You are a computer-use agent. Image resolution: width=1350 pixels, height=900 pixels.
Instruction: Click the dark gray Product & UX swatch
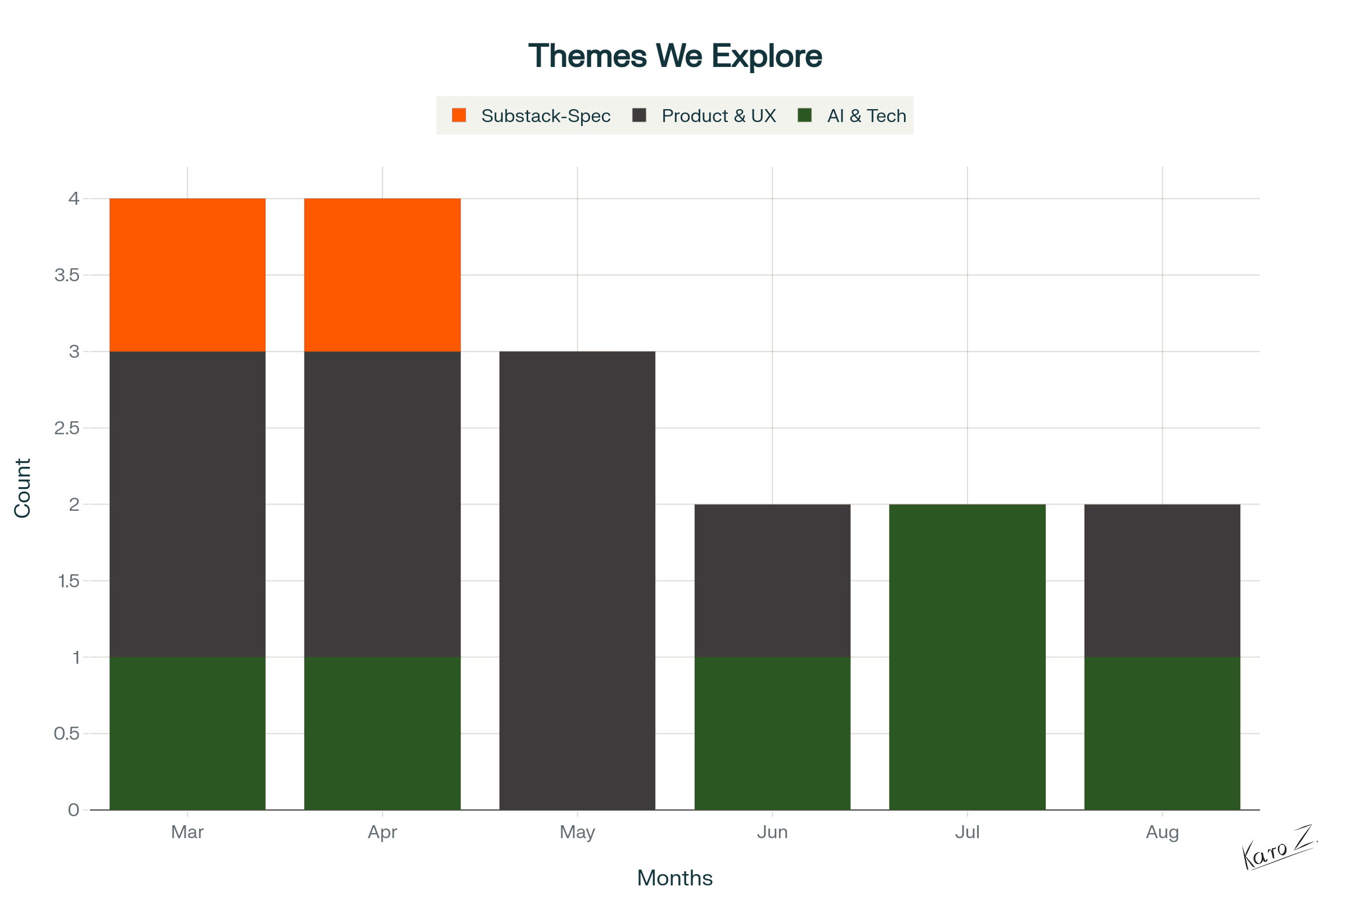point(639,115)
